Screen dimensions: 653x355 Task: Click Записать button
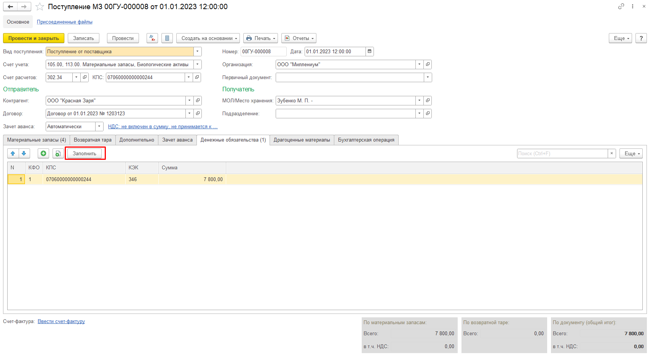[x=83, y=38]
